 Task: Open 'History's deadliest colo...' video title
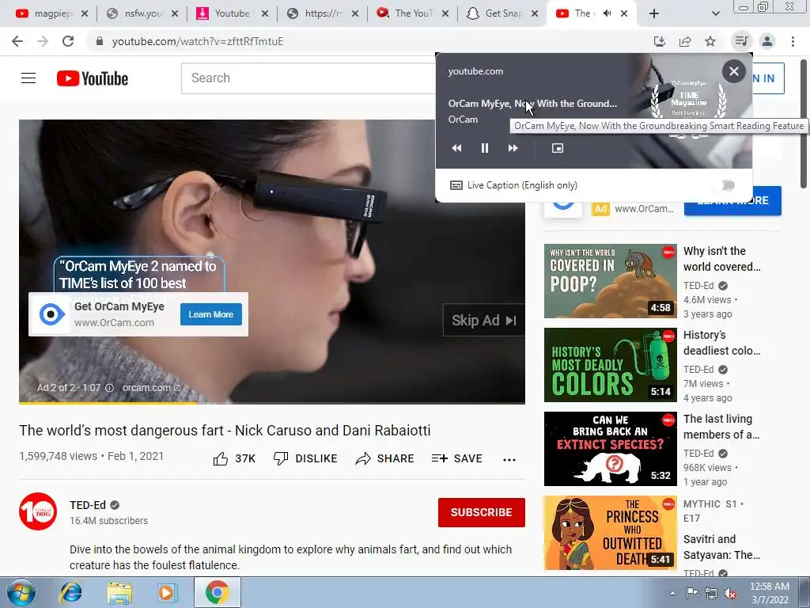click(721, 343)
